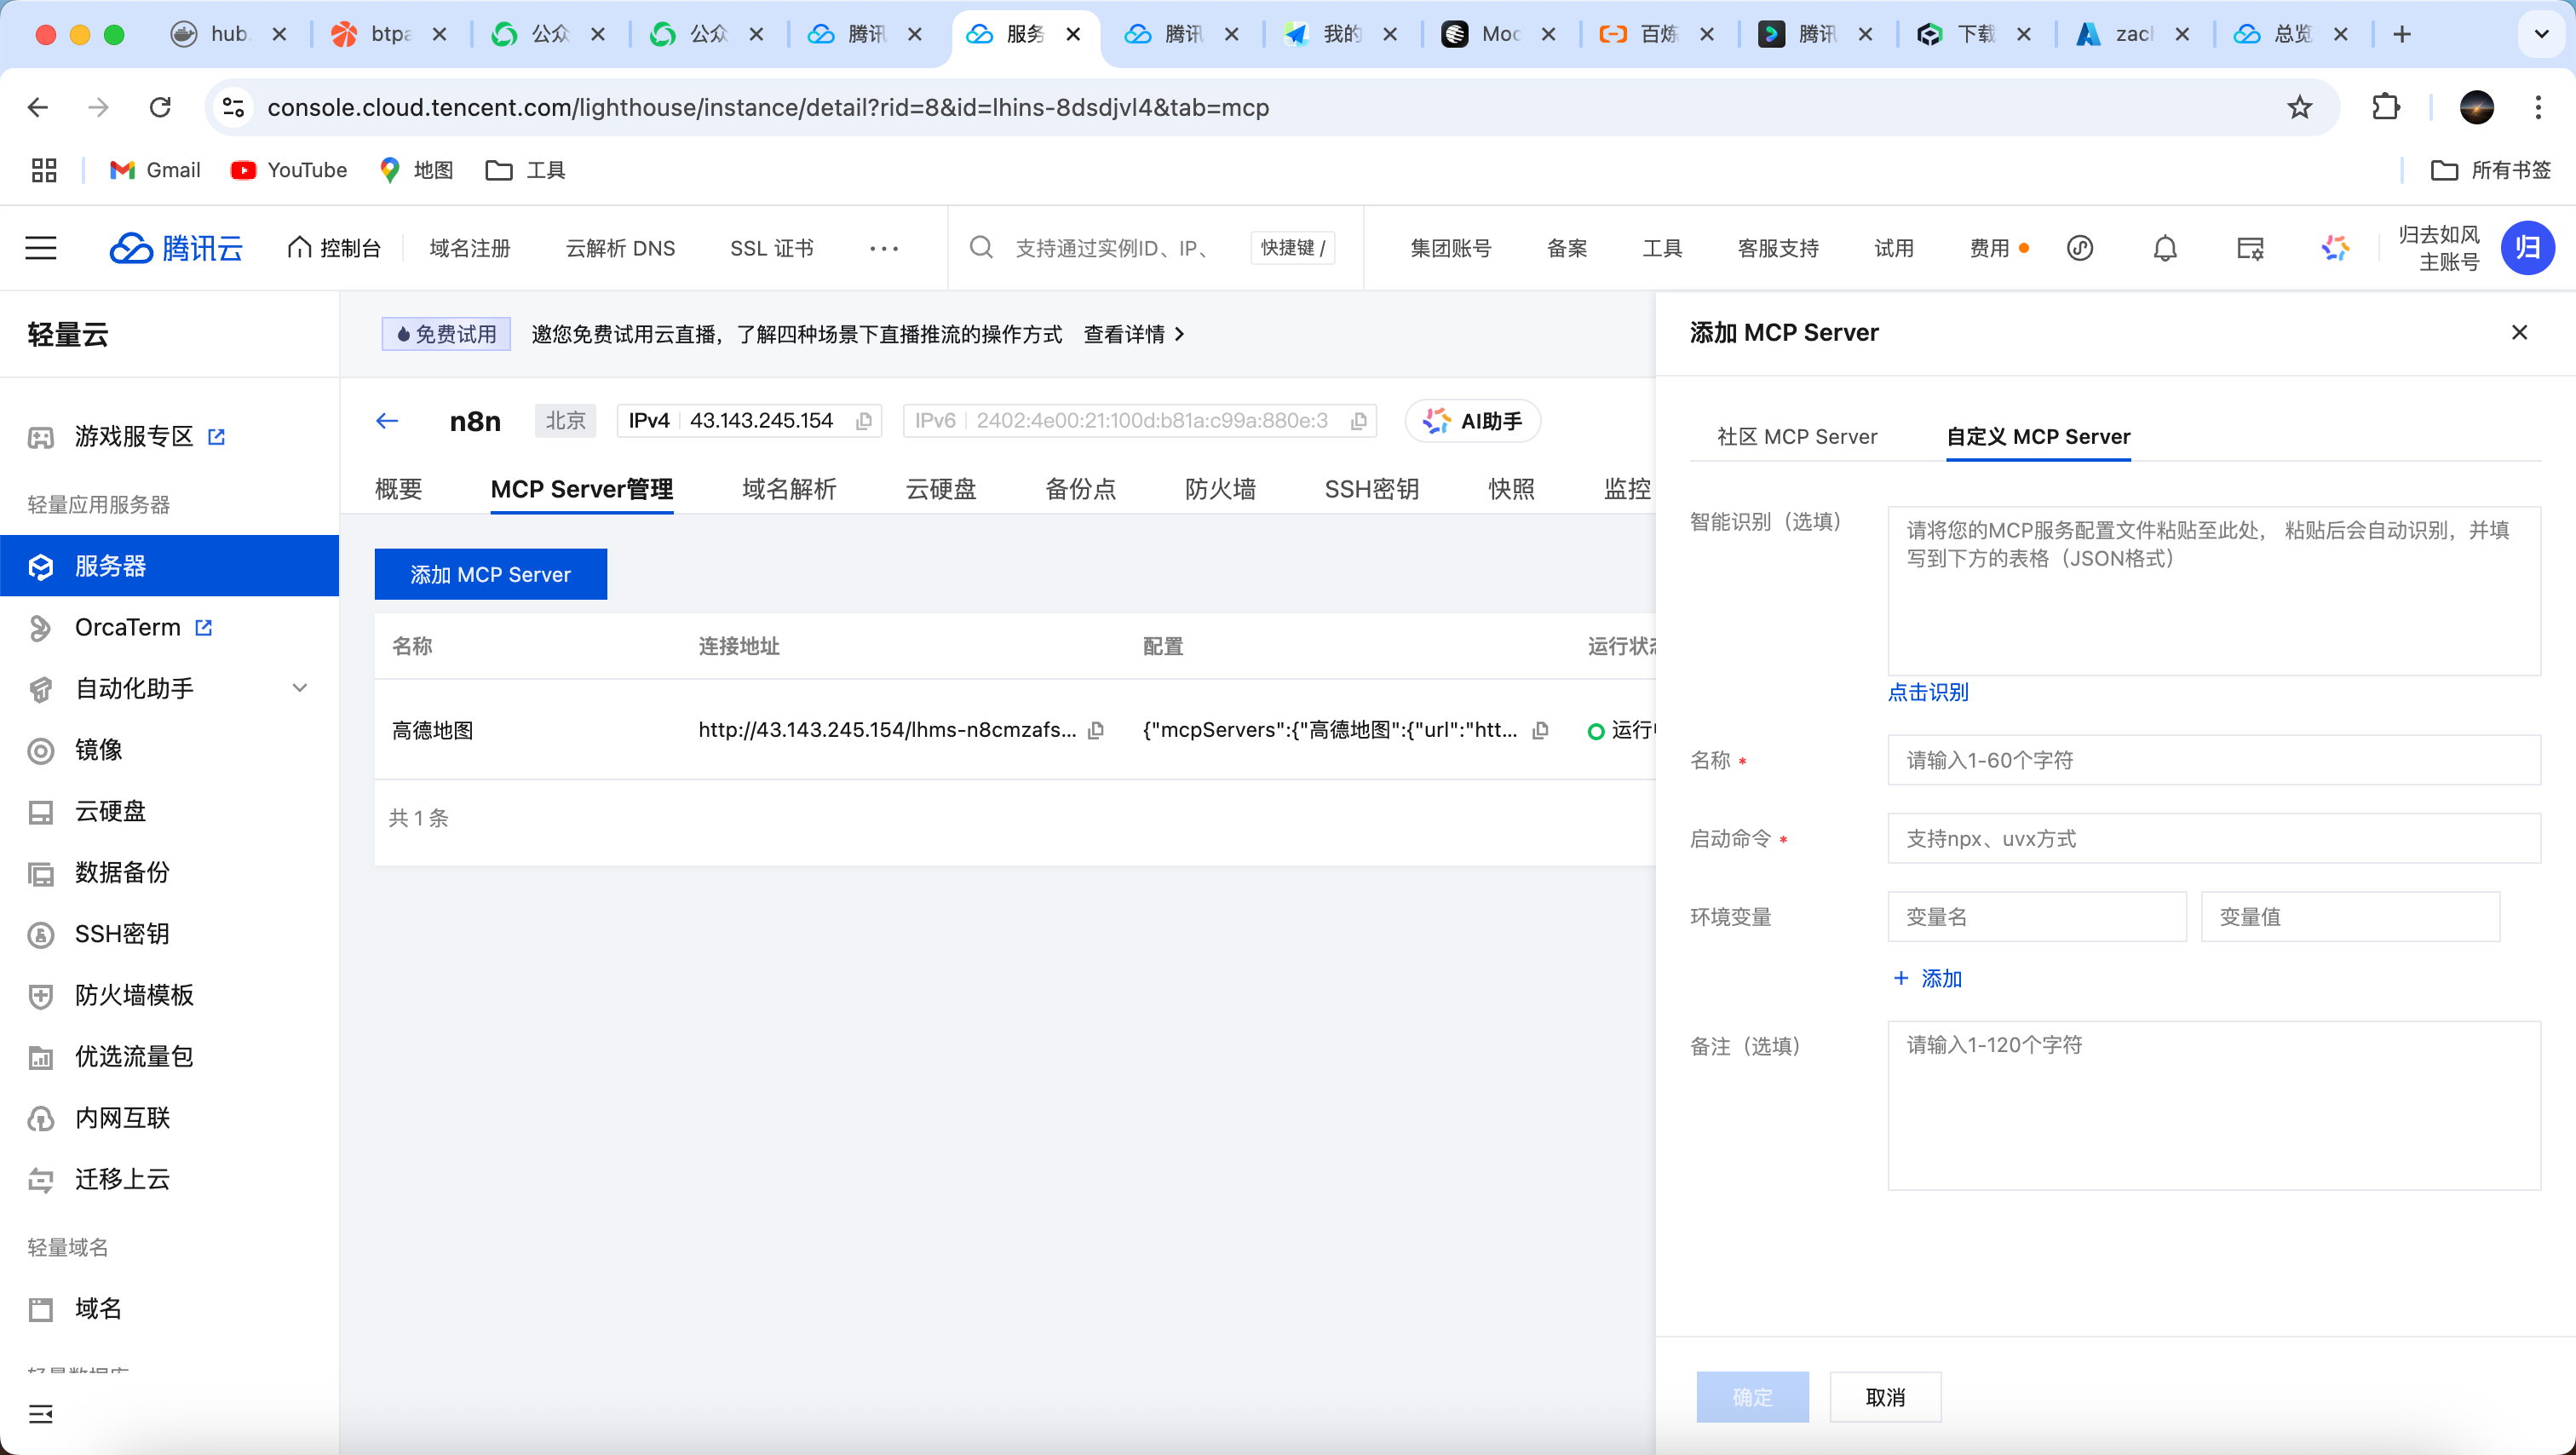Click the 备注 textarea
This screenshot has width=2576, height=1455.
tap(2213, 1105)
